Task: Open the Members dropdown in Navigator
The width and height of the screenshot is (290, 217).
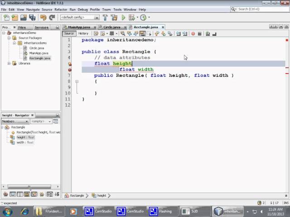Action: click(x=14, y=121)
